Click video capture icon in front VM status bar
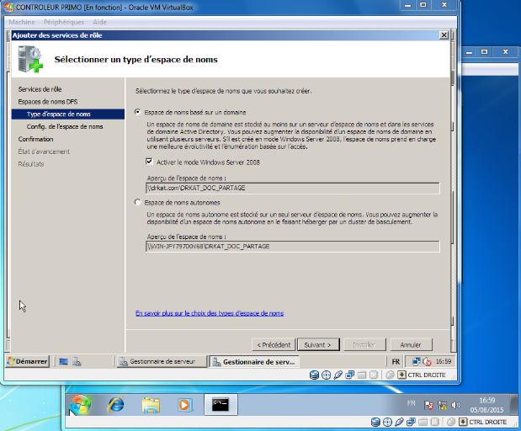The image size is (521, 431). [374, 375]
